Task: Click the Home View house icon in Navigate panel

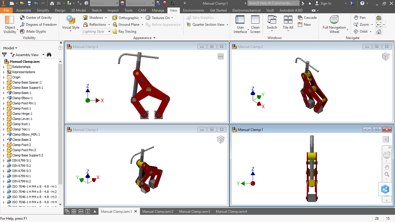Action: click(x=379, y=32)
